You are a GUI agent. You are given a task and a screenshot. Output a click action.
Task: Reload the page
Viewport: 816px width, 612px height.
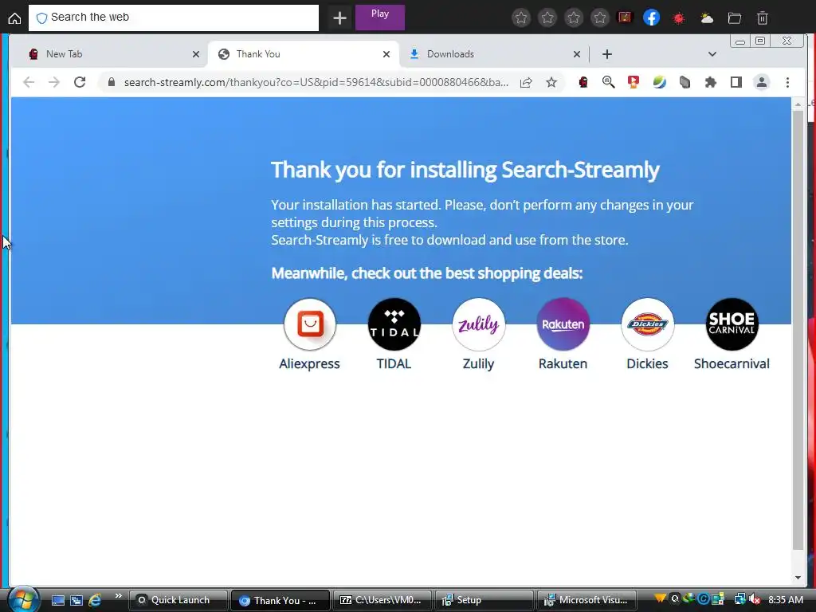coord(80,82)
